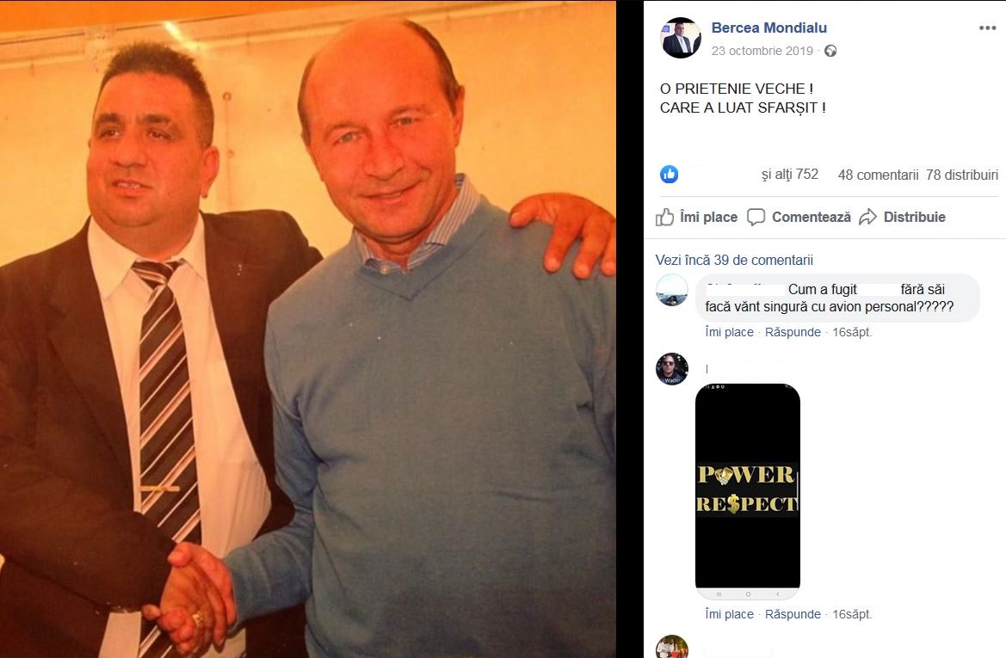Screen dimensions: 1006x658
Task: Click the globe public visibility icon
Action: 830,52
